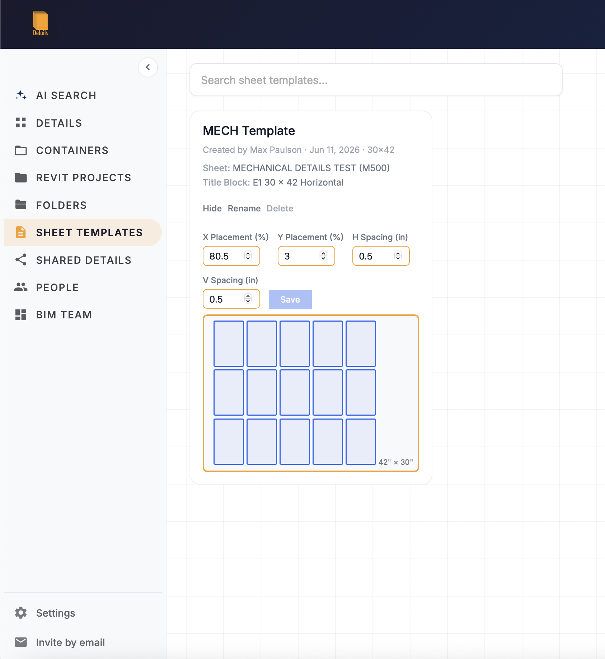The image size is (605, 659).
Task: Decrease X Placement with the down stepper
Action: coord(248,258)
